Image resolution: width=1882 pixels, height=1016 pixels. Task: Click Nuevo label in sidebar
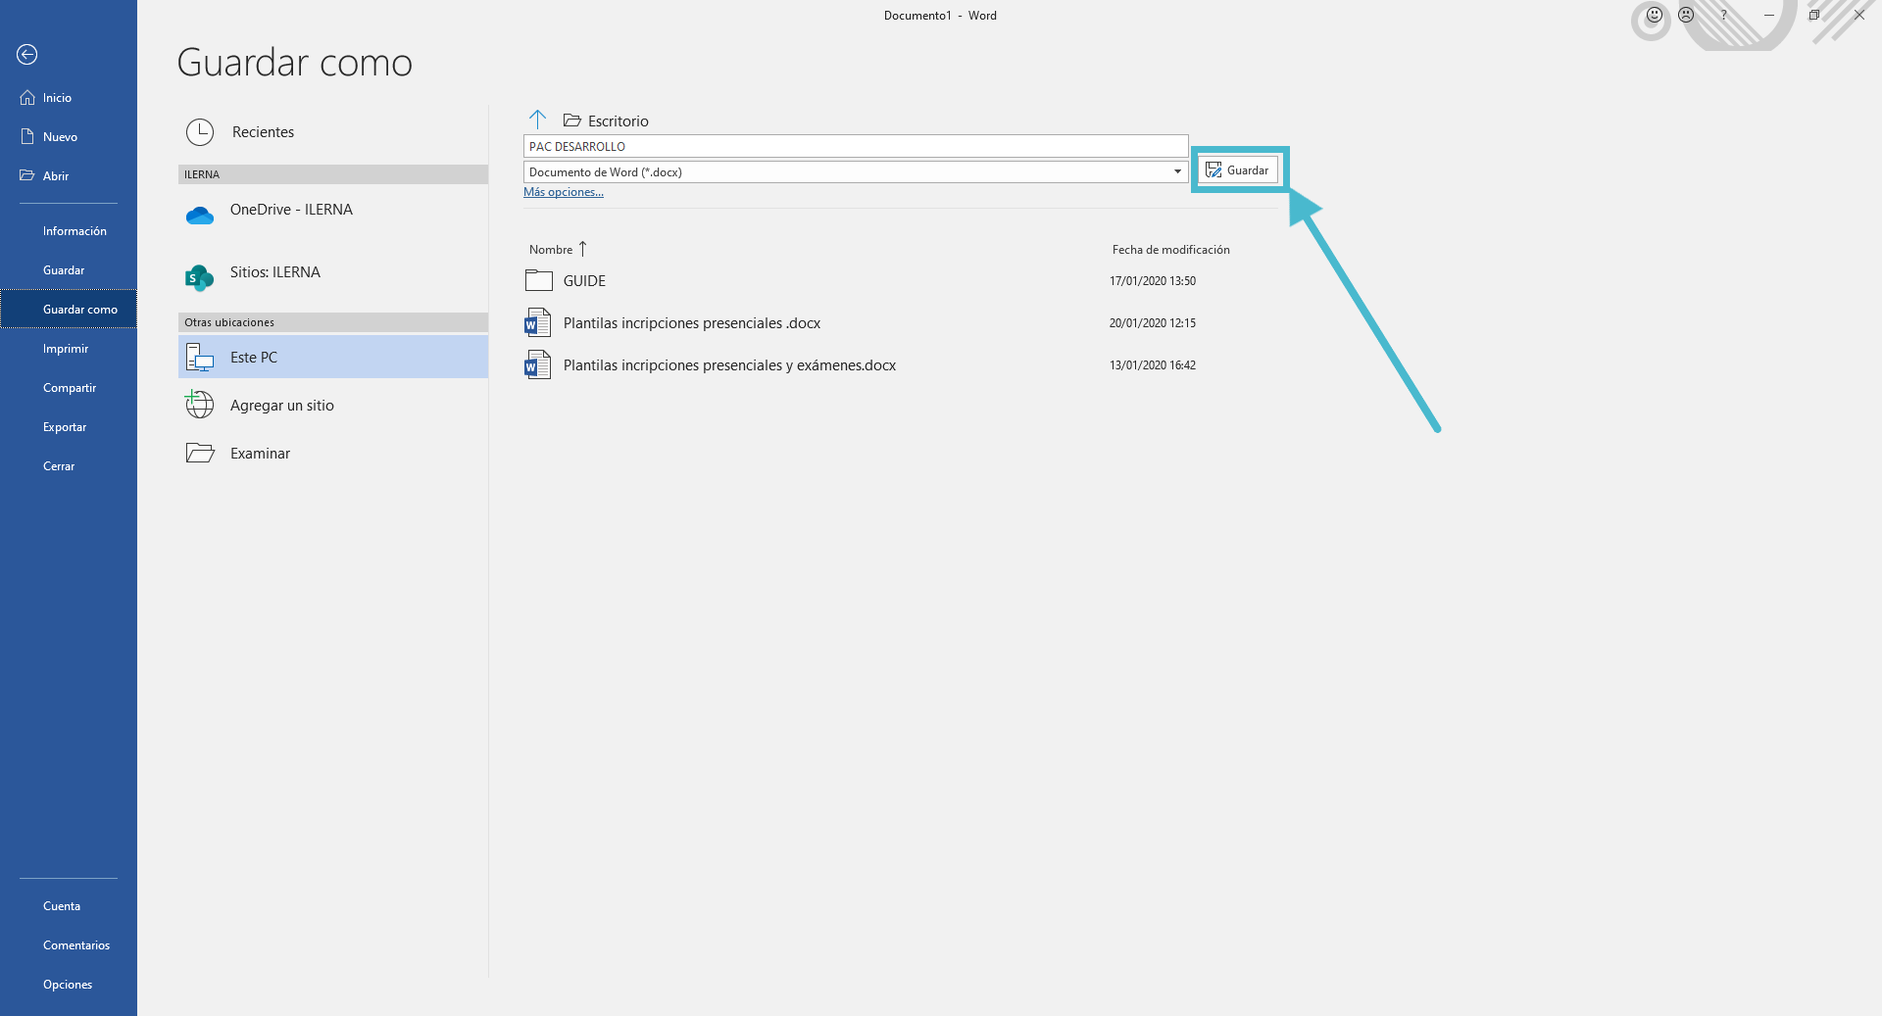click(x=60, y=137)
